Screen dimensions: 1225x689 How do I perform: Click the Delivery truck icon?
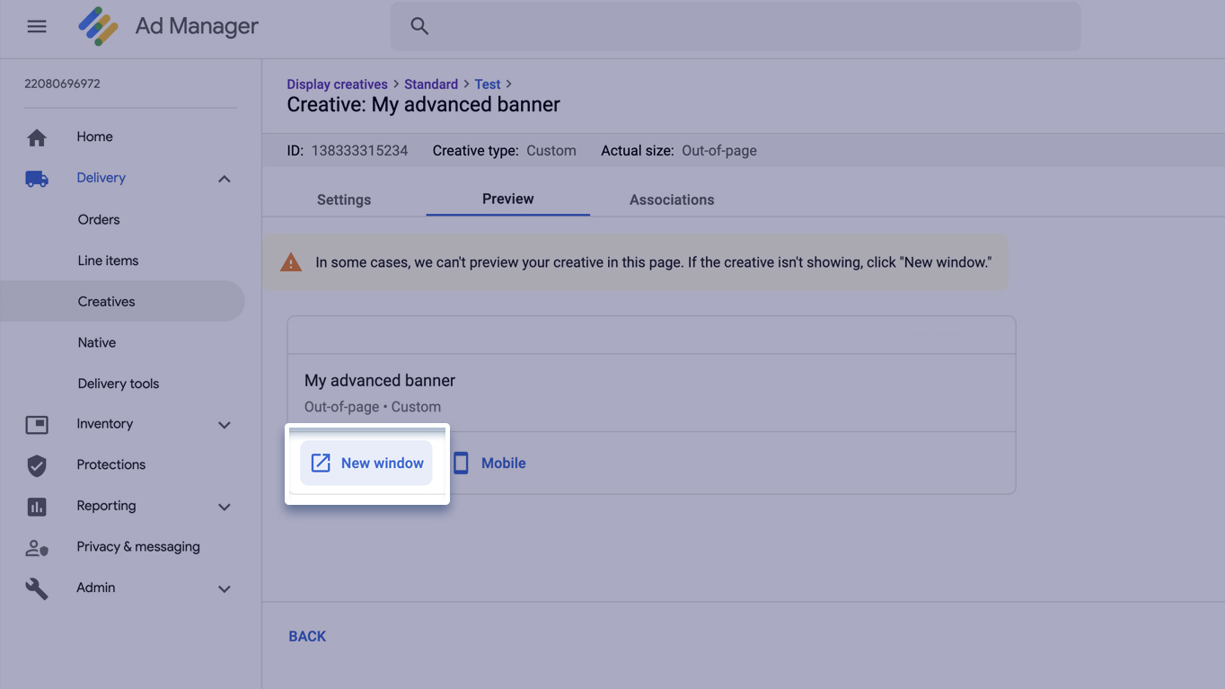pos(37,179)
